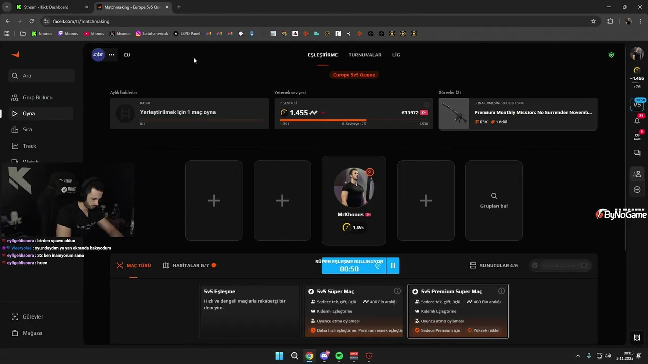This screenshot has width=648, height=364.
Task: Open the Kick khonus bookmark
Action: (42, 34)
